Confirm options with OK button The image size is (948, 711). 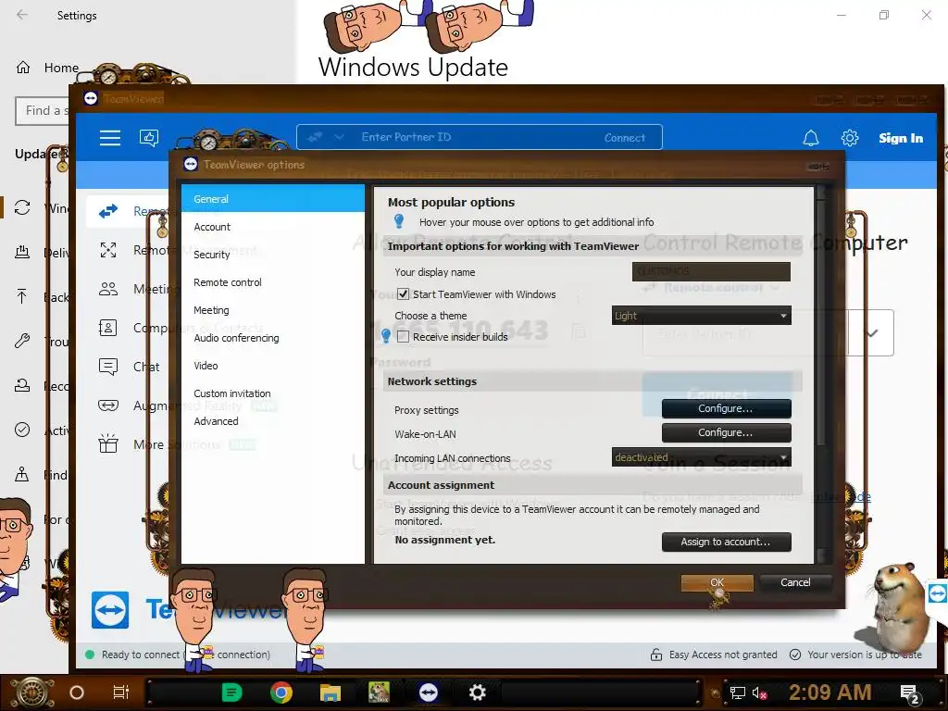[717, 582]
